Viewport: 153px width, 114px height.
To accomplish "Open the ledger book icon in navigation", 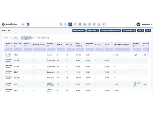I will [x=80, y=24].
